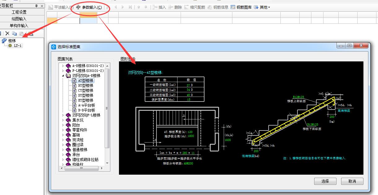
Task: Select ET型楼梯 in atlas list
Action: 86,100
